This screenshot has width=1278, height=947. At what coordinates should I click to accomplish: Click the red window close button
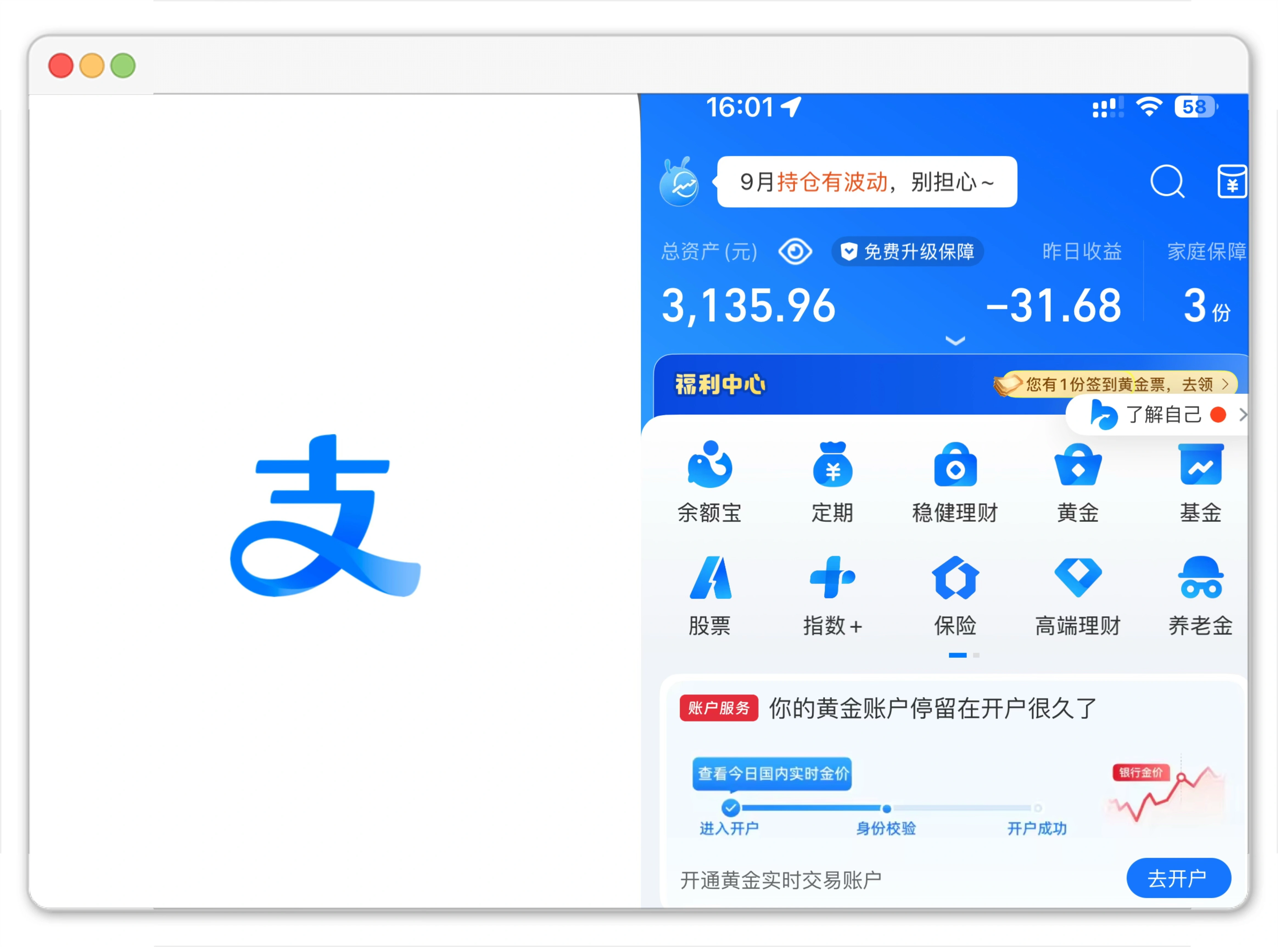(61, 65)
